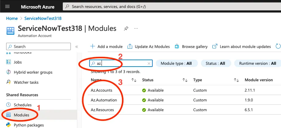Click the Add a module button
Image resolution: width=281 pixels, height=128 pixels.
[x=106, y=46]
